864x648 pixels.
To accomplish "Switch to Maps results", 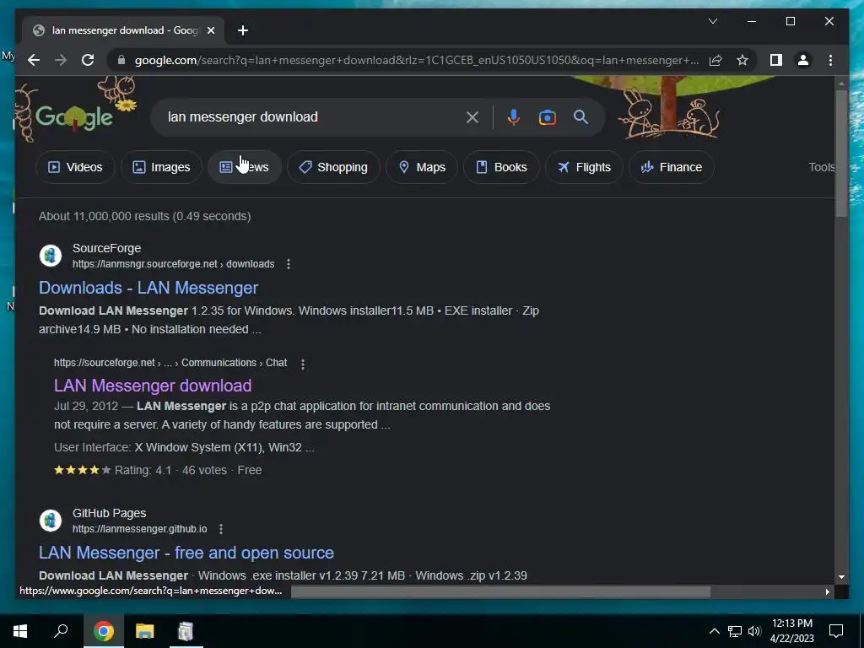I will (422, 167).
